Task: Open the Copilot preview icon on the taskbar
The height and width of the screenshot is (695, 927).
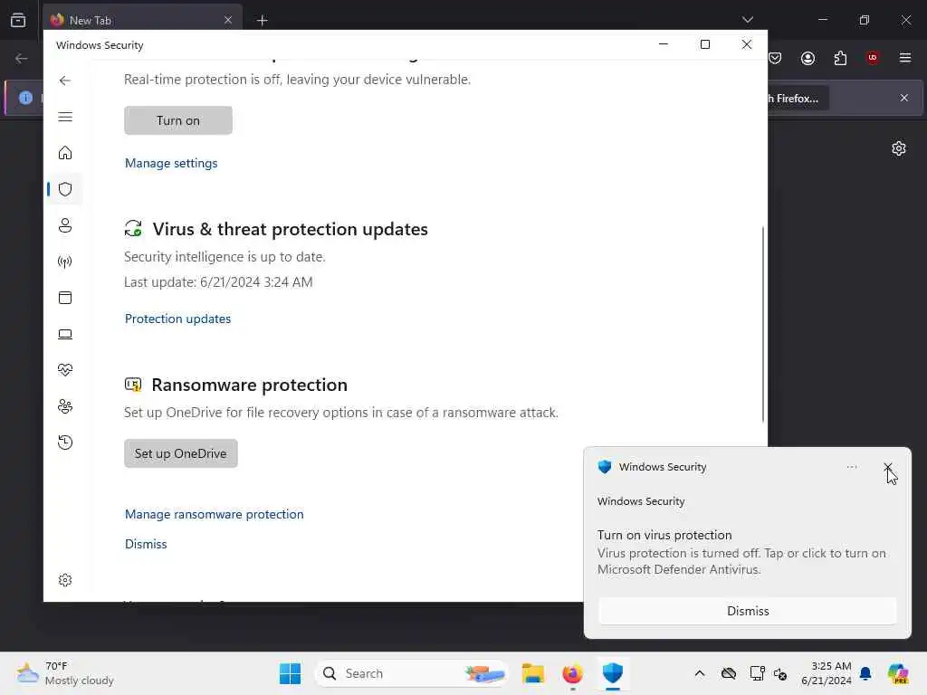Action: (898, 673)
